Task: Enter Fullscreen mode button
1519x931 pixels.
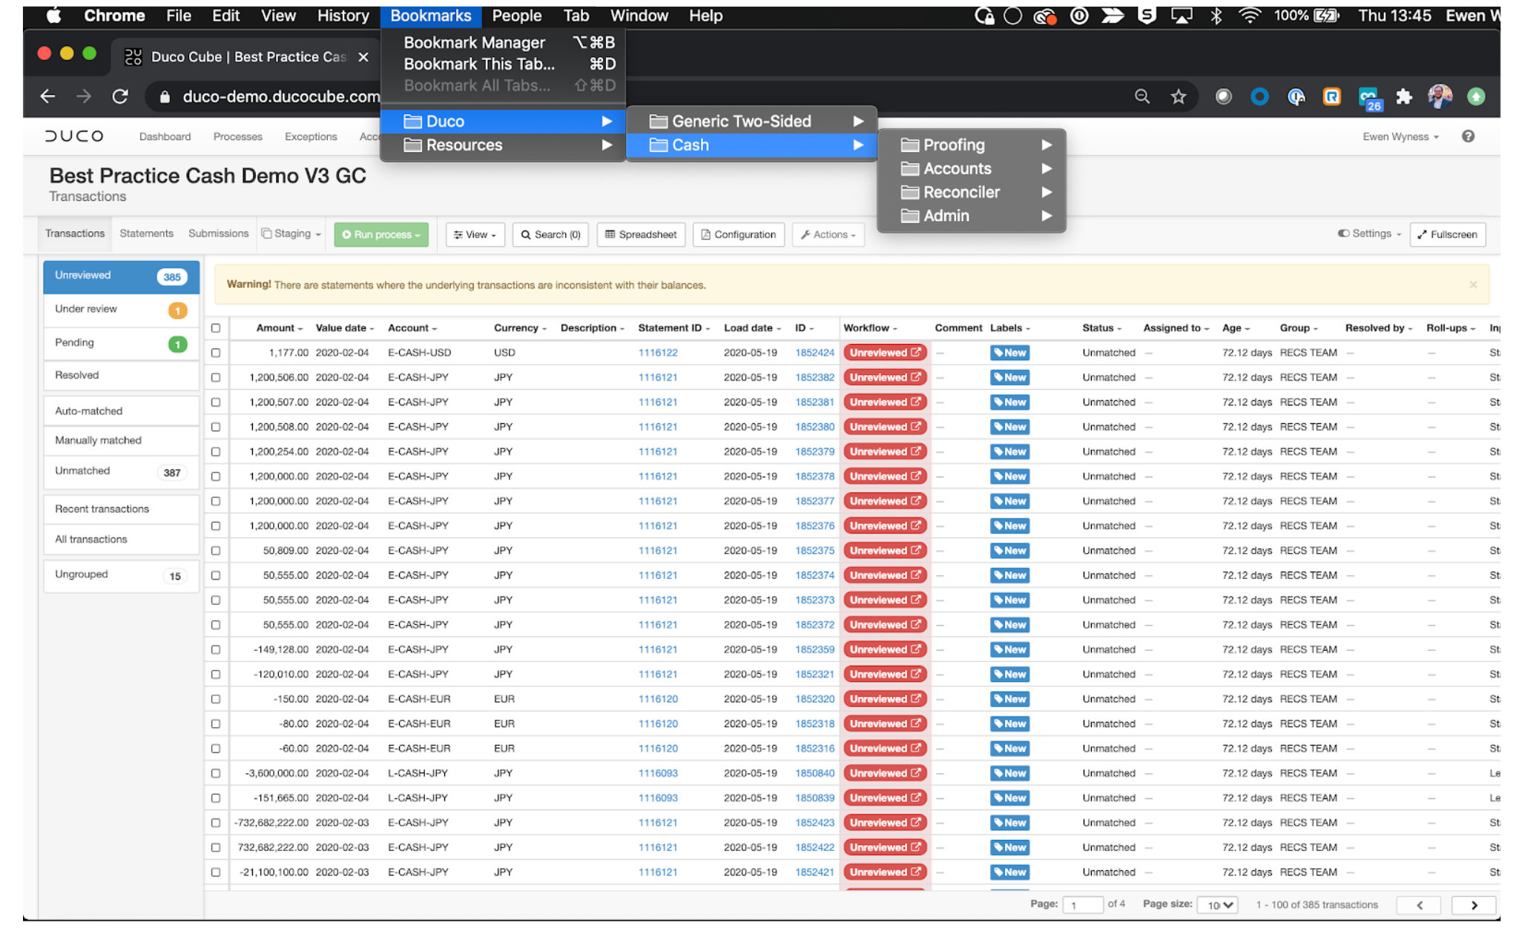Action: point(1447,234)
